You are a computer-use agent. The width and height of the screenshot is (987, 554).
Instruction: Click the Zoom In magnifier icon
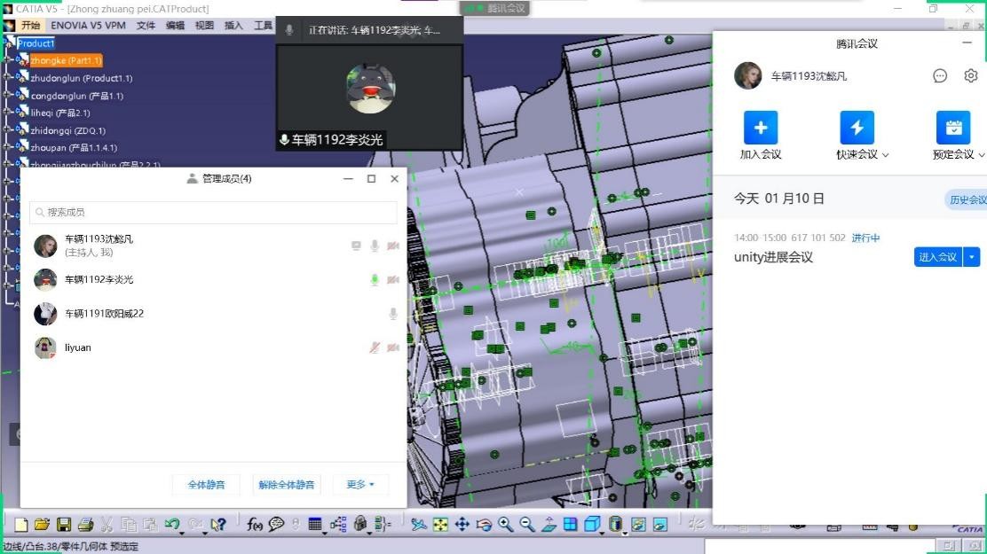click(x=505, y=525)
